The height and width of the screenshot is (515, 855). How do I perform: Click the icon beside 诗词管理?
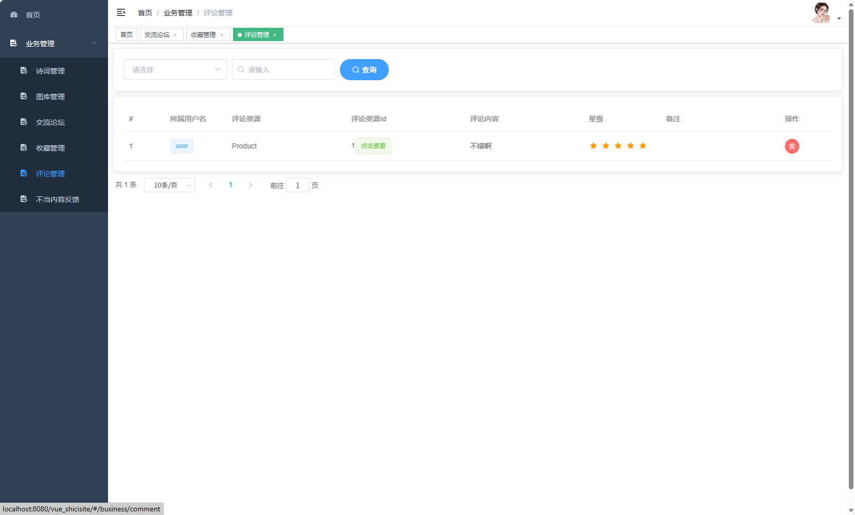point(24,70)
